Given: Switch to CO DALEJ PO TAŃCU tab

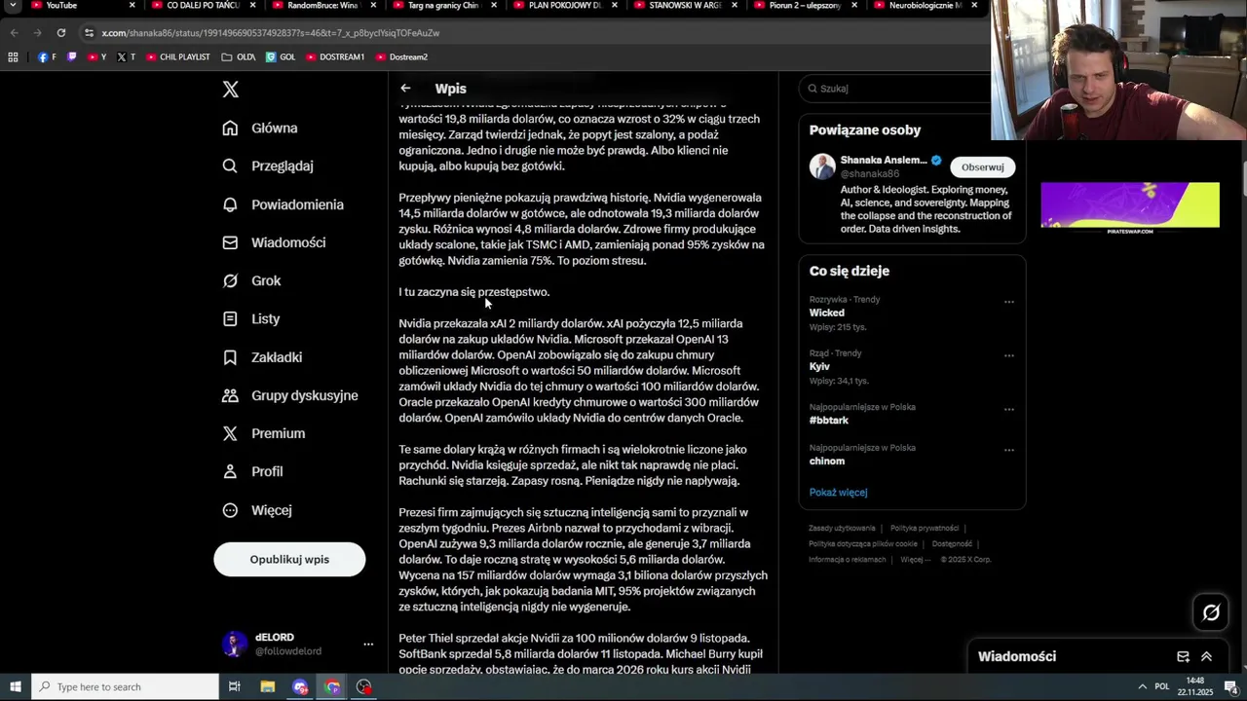Looking at the screenshot, I should tap(202, 6).
